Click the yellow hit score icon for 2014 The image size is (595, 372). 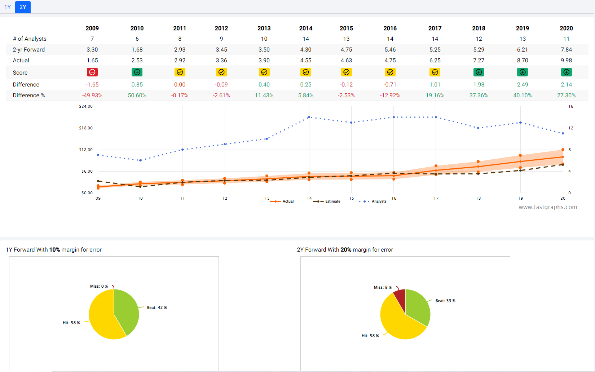(x=306, y=72)
